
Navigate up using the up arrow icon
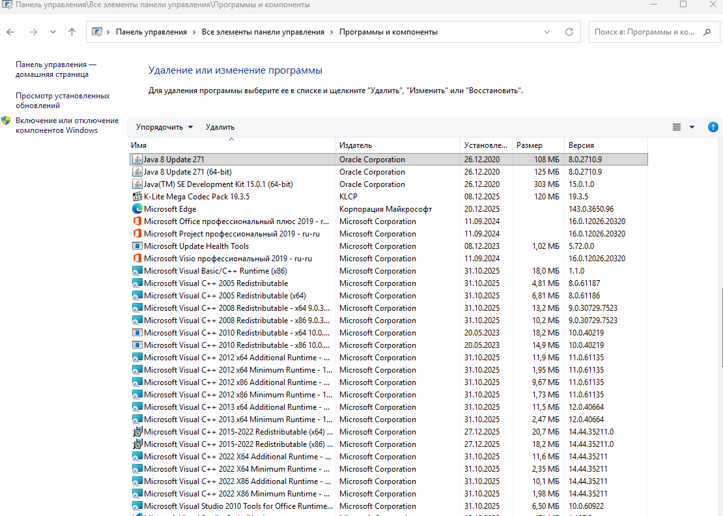(x=72, y=31)
